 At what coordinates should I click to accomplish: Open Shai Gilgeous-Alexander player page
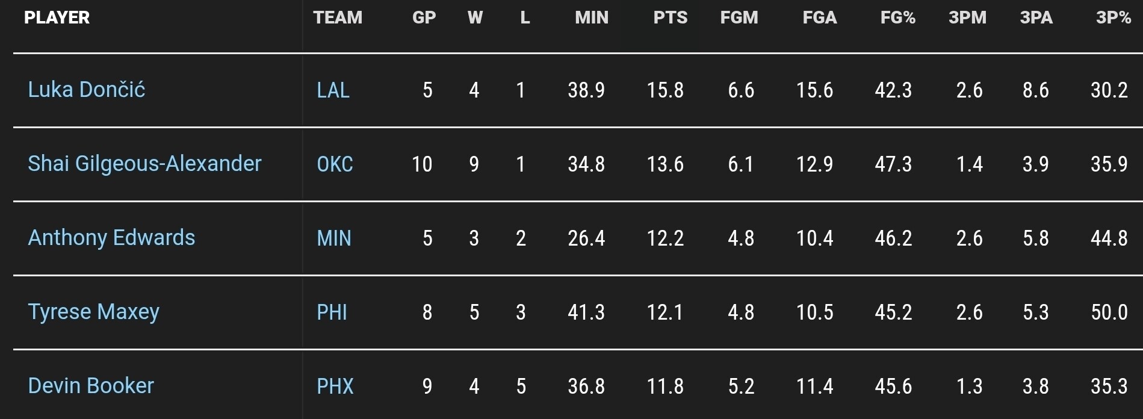click(x=144, y=164)
